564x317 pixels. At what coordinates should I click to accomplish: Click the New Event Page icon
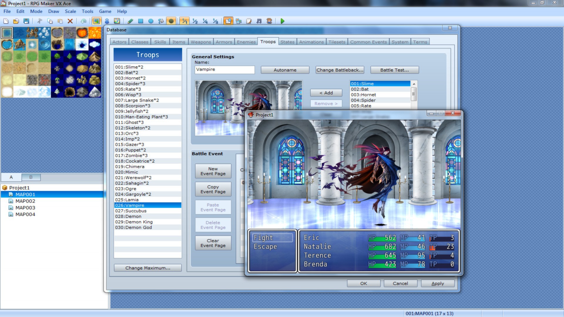(x=213, y=171)
